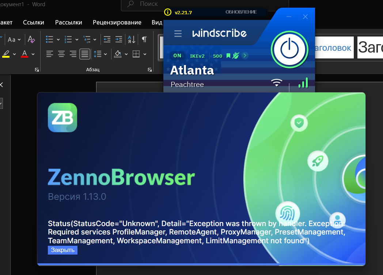The width and height of the screenshot is (383, 275).
Task: Click the ZennoBrowser loading progress bar
Action: point(201,264)
